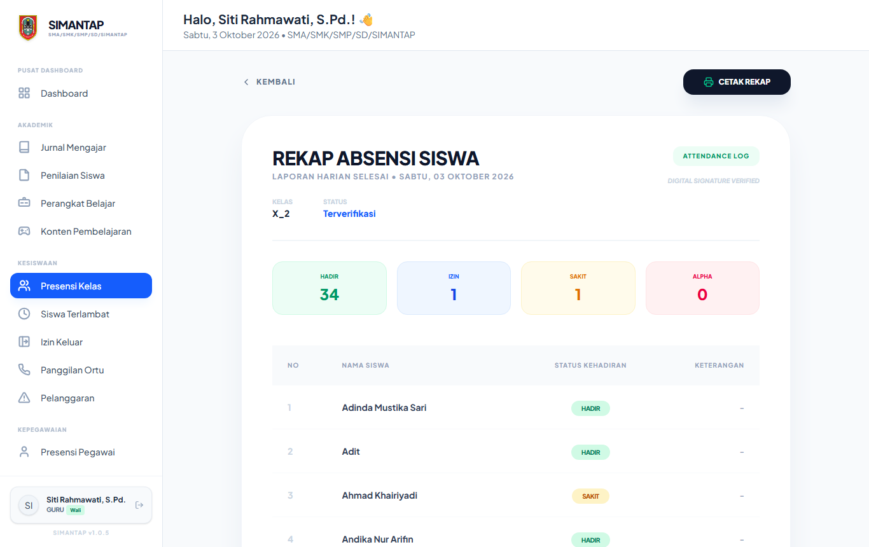
Task: Click the SIMANTAP crest logo
Action: (x=28, y=28)
